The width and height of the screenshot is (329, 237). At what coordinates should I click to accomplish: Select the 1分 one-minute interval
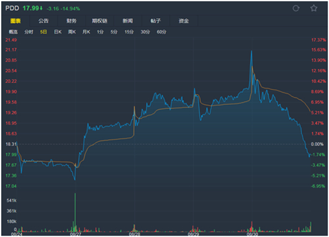coord(100,32)
